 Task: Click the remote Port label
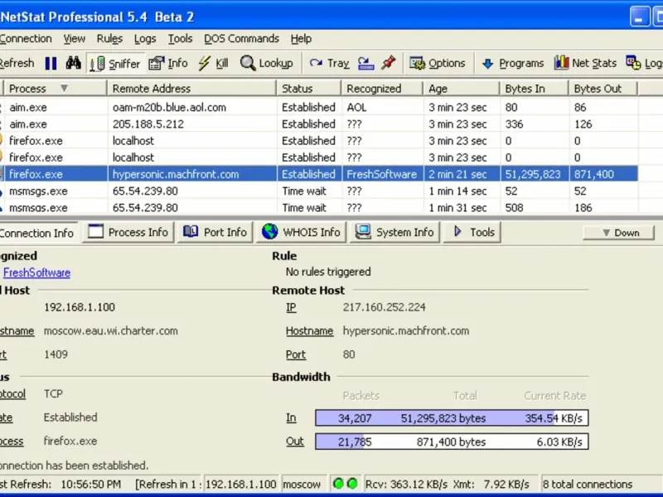click(x=296, y=355)
